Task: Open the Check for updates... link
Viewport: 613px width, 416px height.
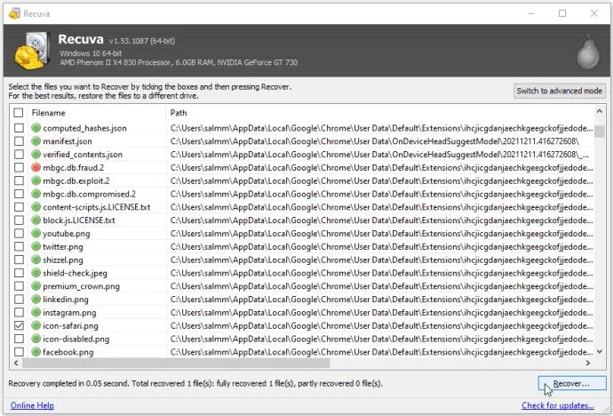Action: coord(558,405)
